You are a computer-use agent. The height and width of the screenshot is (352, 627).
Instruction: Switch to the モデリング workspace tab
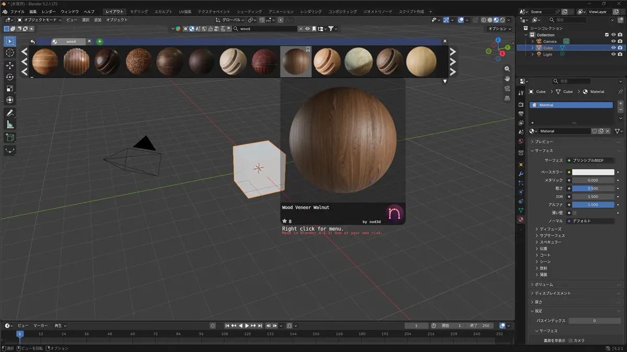pos(139,11)
